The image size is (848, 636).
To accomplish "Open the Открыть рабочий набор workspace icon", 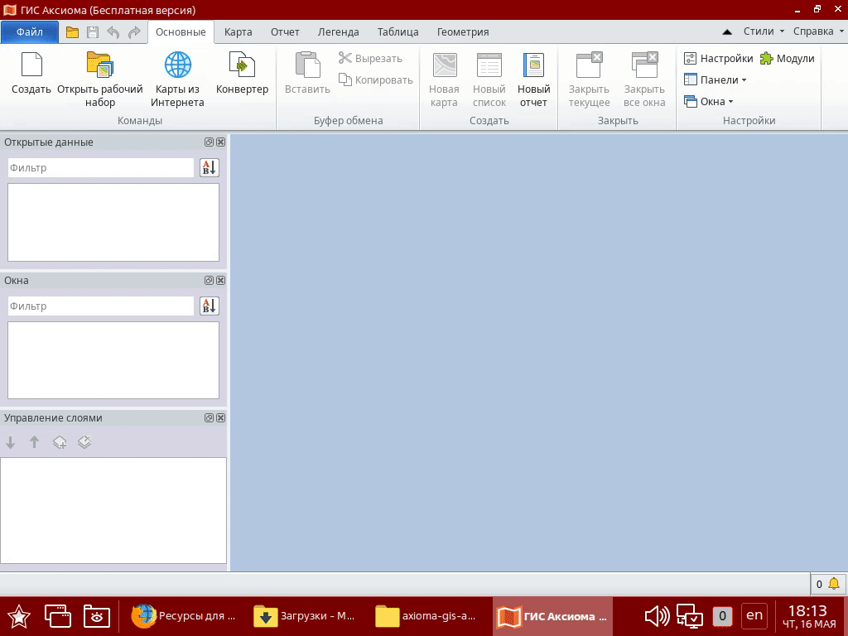I will 100,65.
